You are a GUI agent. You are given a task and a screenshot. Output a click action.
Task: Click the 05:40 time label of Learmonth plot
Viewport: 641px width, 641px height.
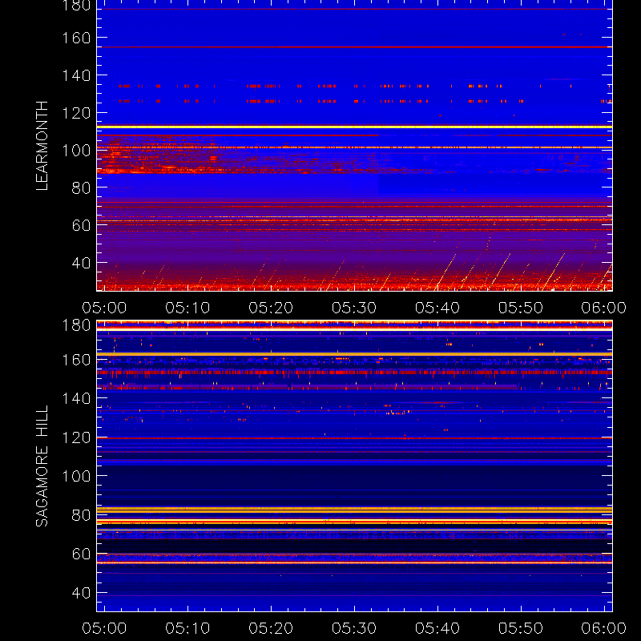437,308
